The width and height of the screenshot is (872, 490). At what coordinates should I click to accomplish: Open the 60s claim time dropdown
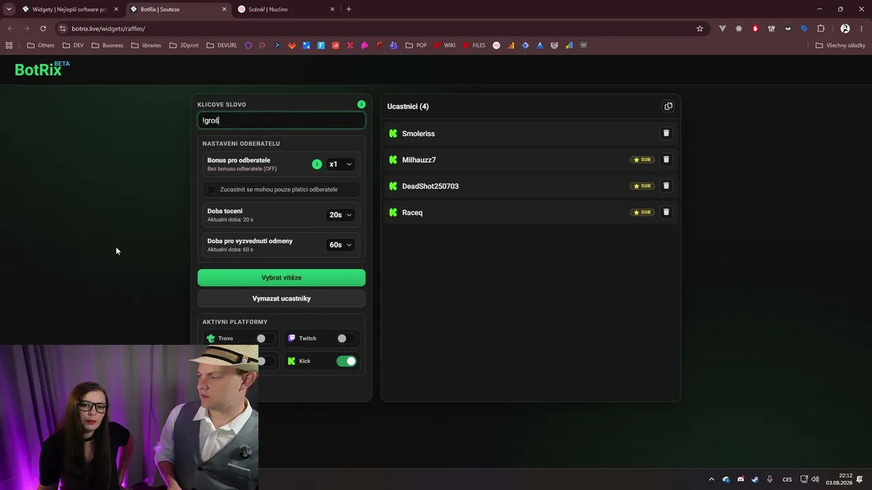[341, 245]
